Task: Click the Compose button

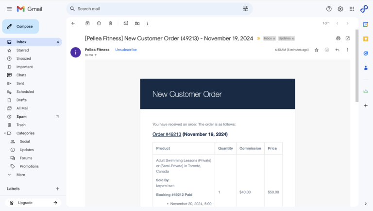Action: (20, 26)
